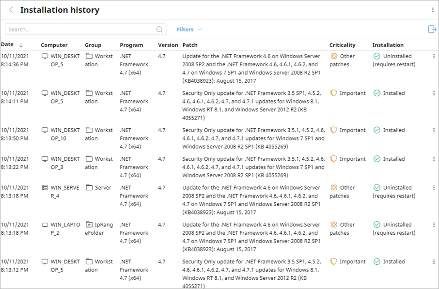Click the back arrow beside Installation history
Screen dimensions: 439x289
(x=11, y=10)
